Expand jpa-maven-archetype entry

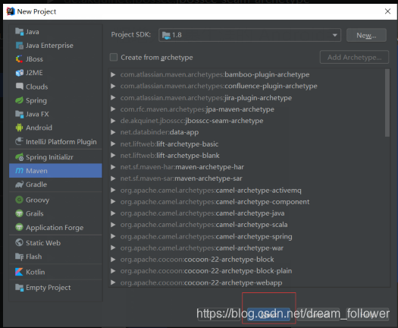coord(113,109)
